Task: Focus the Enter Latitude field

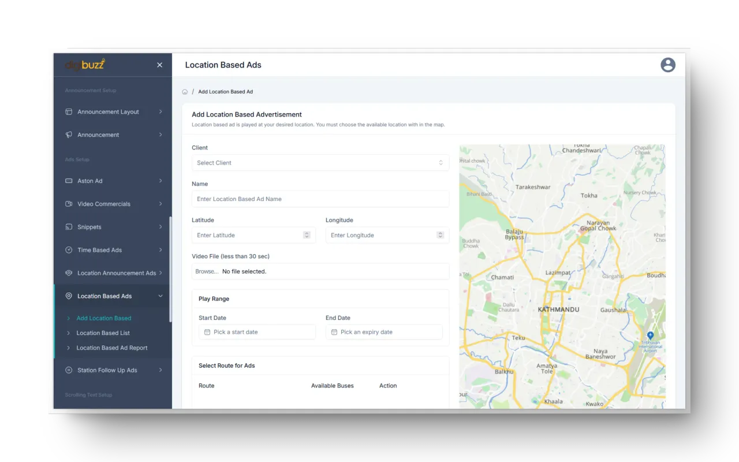Action: 254,235
